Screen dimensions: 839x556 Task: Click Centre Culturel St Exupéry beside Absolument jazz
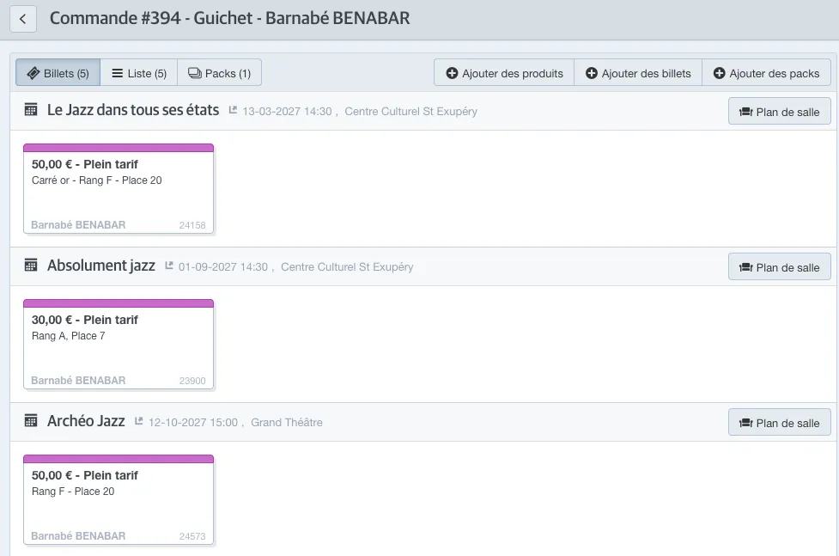347,266
